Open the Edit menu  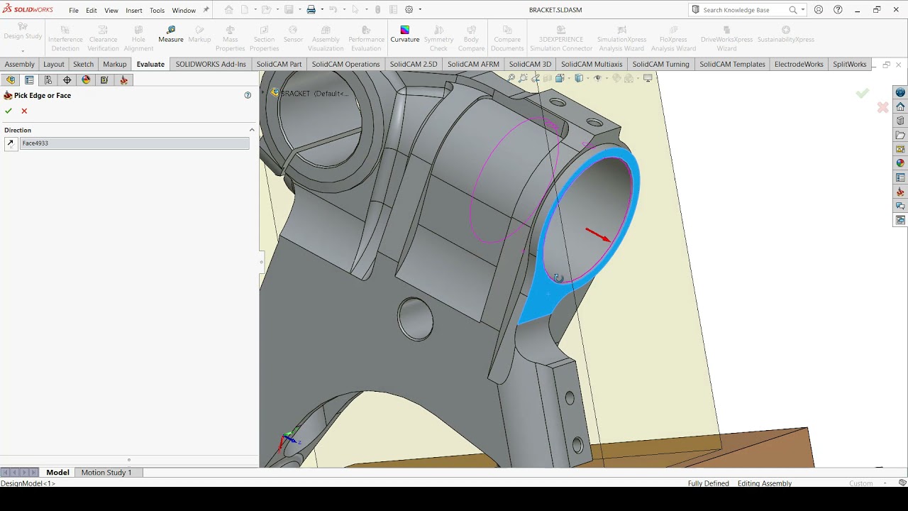tap(92, 11)
